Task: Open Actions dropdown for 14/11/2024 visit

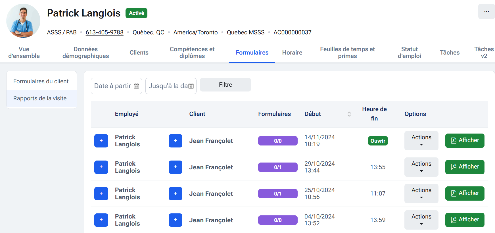Action: (421, 141)
